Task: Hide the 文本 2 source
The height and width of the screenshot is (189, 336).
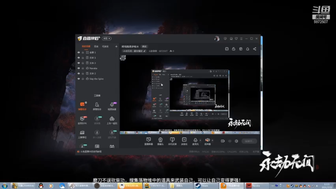Action: tap(79, 73)
